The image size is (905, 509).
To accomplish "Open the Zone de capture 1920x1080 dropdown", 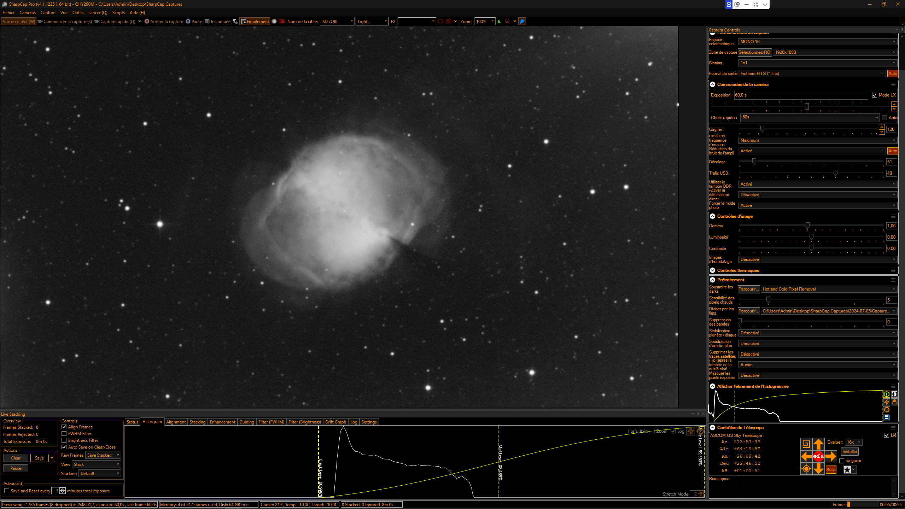I will 835,52.
